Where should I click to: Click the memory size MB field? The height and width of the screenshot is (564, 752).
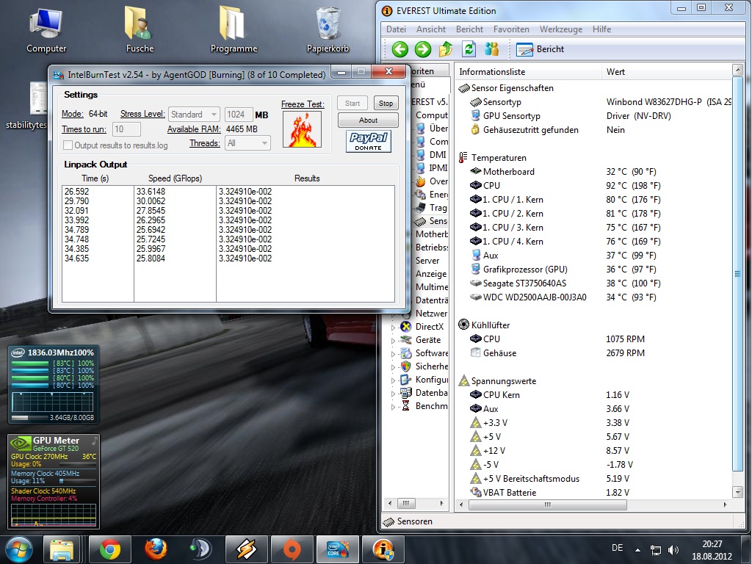coord(239,115)
